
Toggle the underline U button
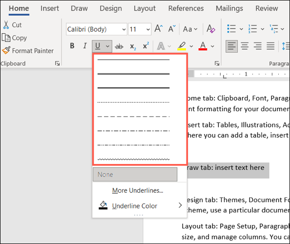(x=98, y=46)
